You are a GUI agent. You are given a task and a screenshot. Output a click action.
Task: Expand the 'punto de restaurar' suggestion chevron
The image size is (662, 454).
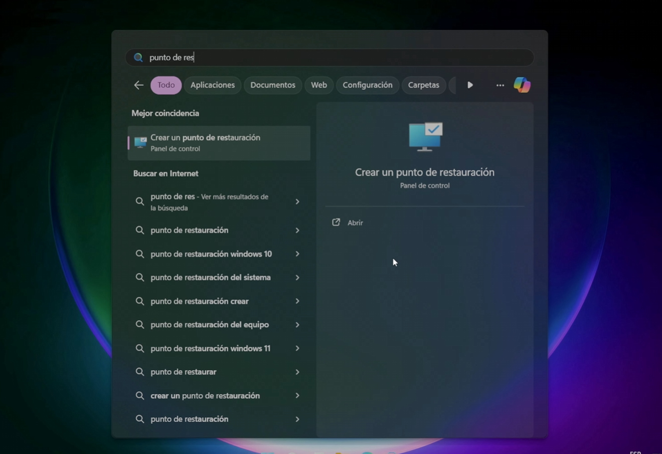(297, 372)
